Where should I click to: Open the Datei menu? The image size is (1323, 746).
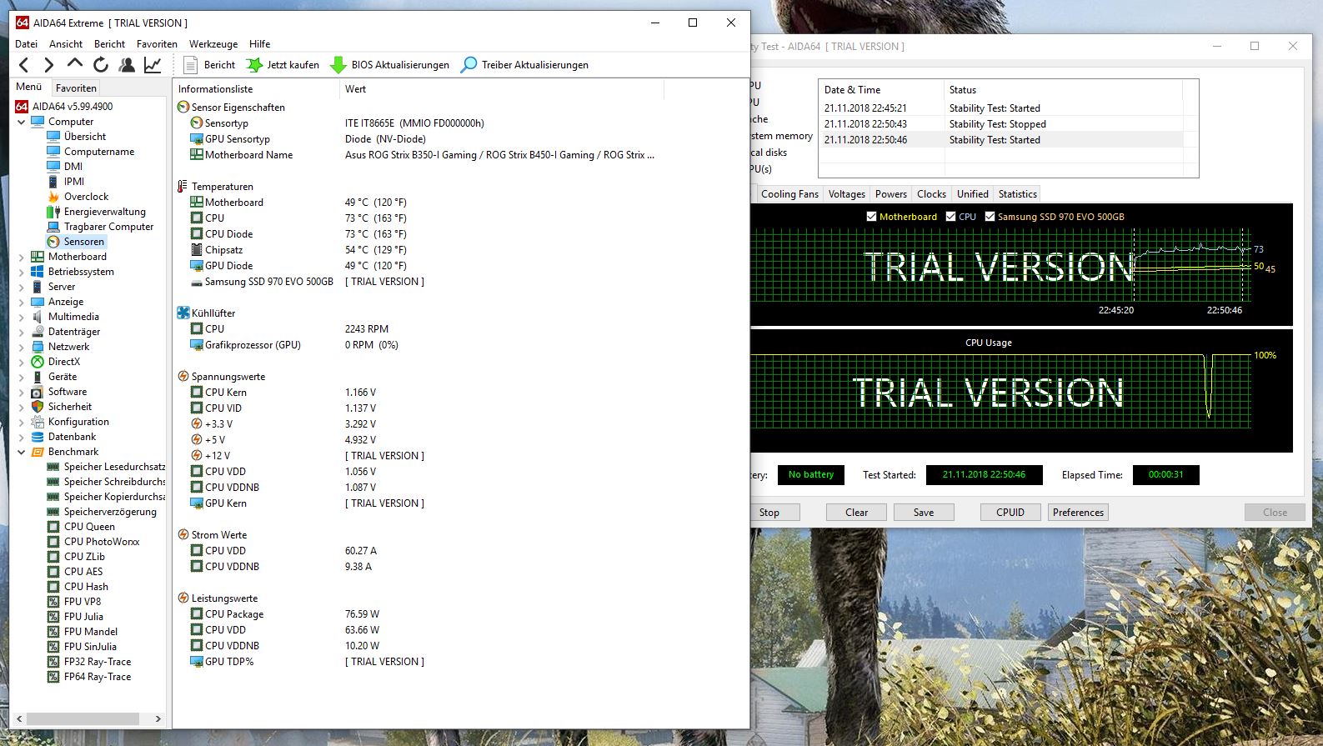[26, 44]
